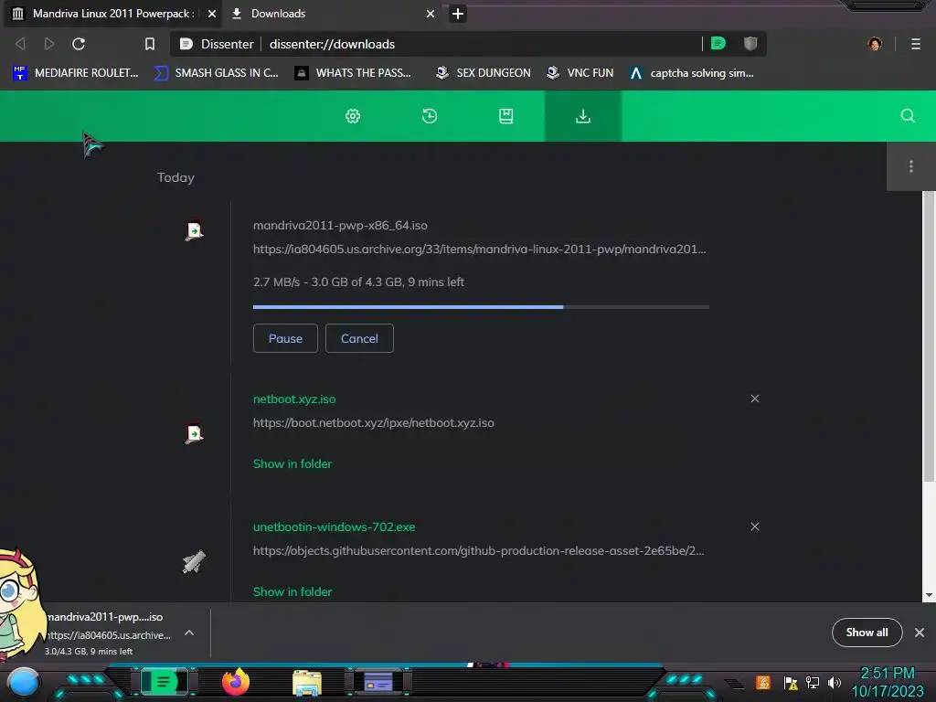The image size is (936, 702).
Task: Open the Action Center flag icon
Action: 791,682
